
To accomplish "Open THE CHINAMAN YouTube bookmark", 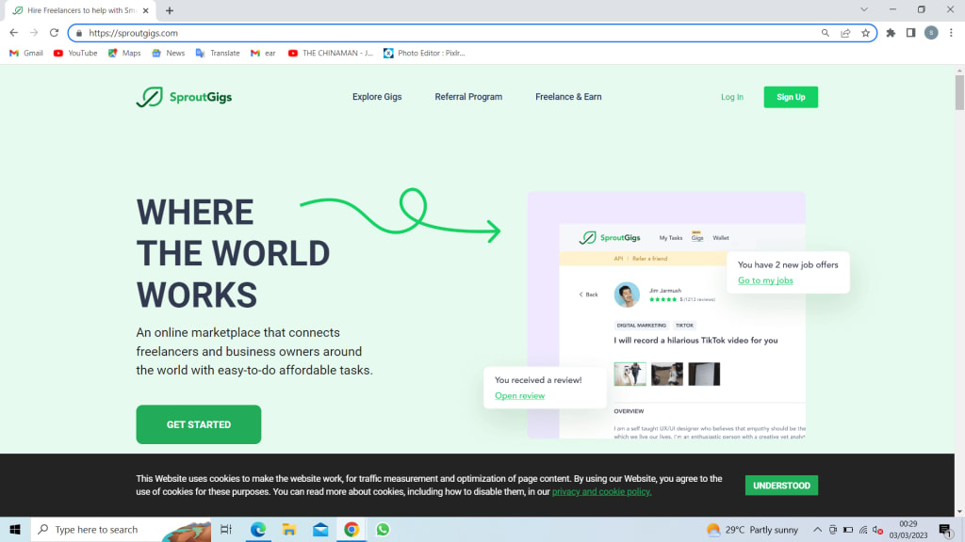I will tap(331, 54).
